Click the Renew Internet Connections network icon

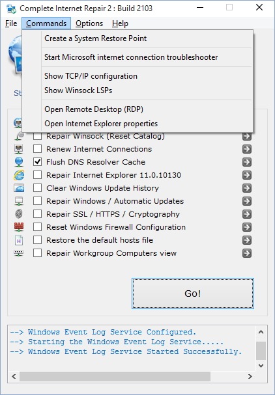(x=19, y=149)
